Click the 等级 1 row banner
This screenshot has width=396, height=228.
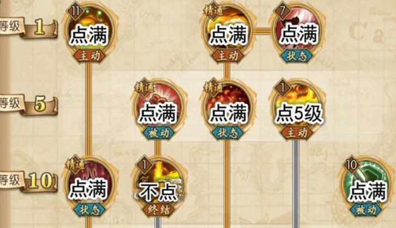click(28, 28)
